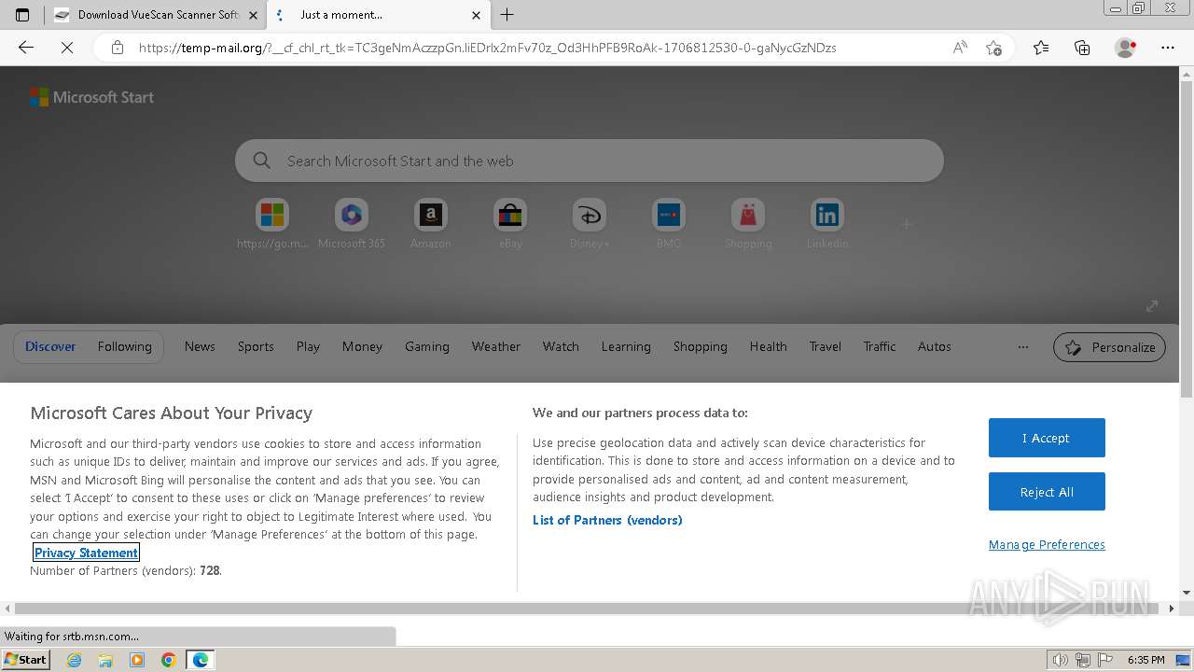The width and height of the screenshot is (1194, 672).
Task: Launch Internet Explorer from taskbar
Action: pyautogui.click(x=75, y=660)
